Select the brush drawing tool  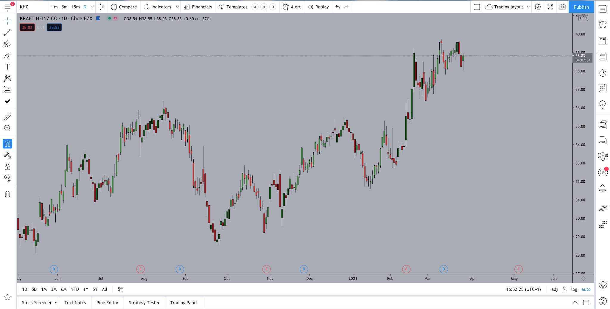point(7,55)
